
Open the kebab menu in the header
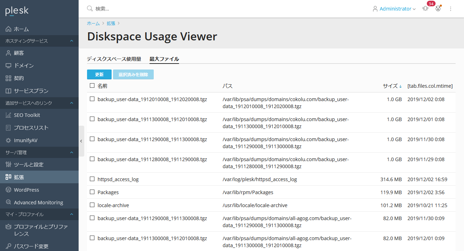tap(451, 9)
